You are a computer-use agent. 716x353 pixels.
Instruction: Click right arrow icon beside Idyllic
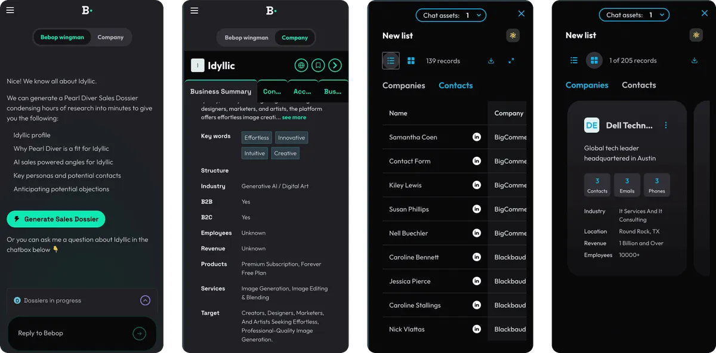[335, 65]
